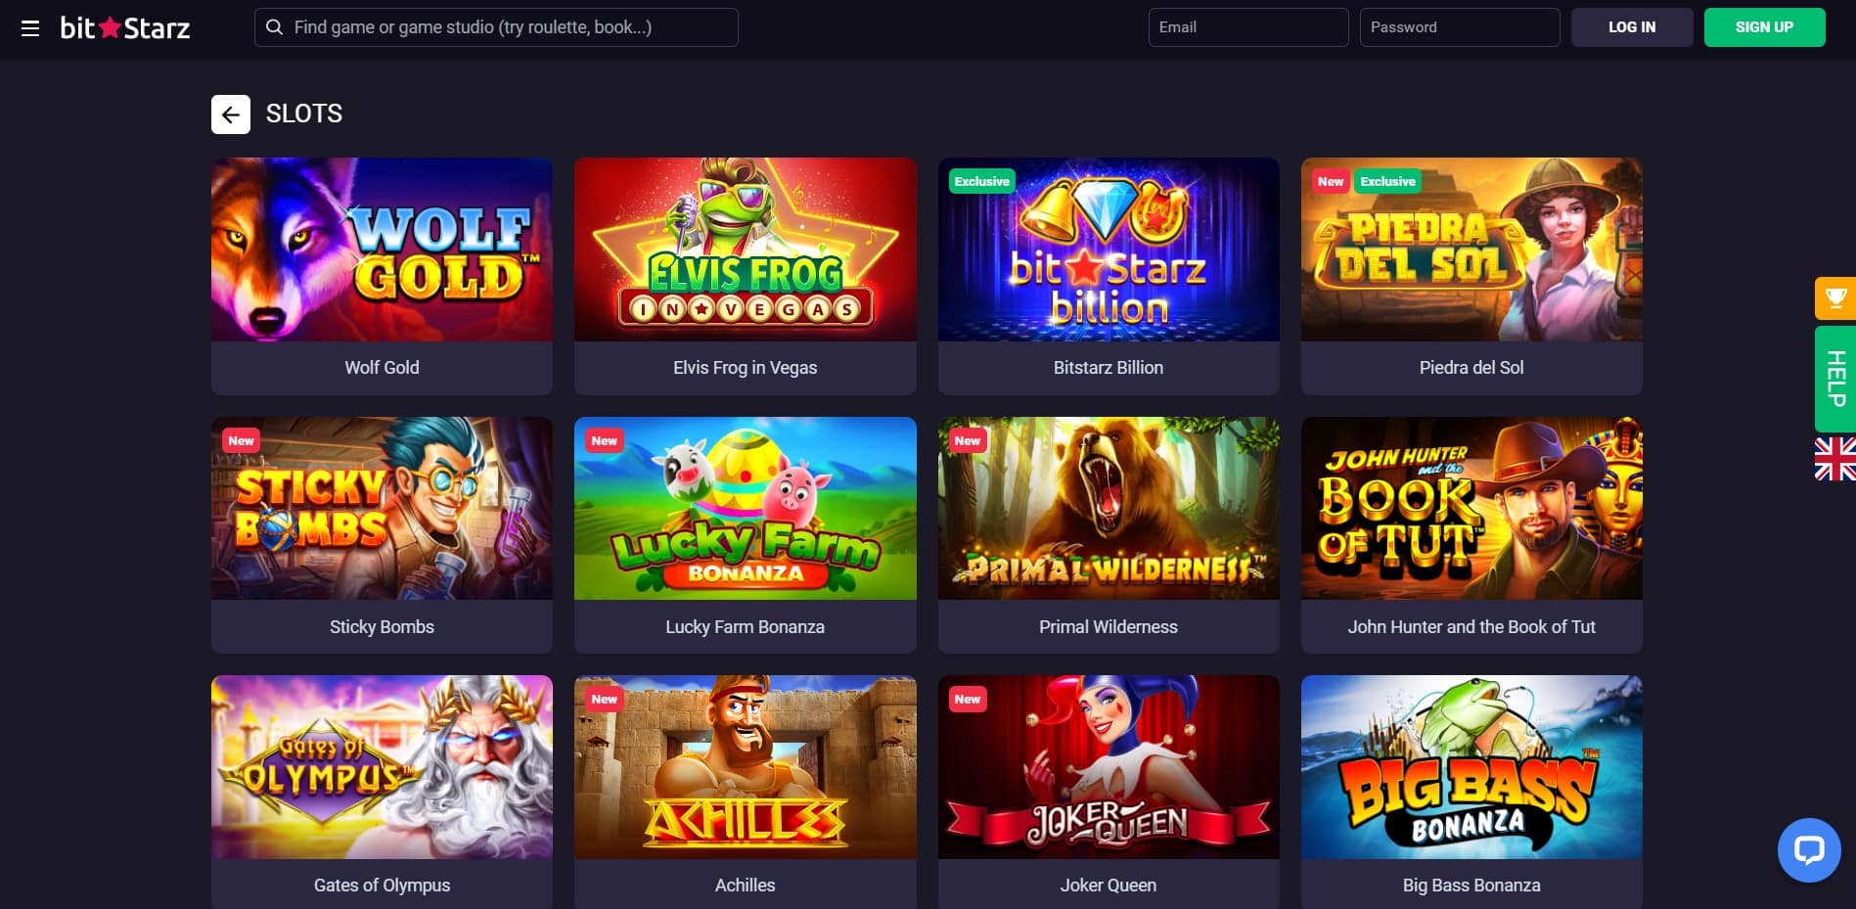Open Elvis Frog in Vegas game
Viewport: 1856px width, 909px height.
745,276
